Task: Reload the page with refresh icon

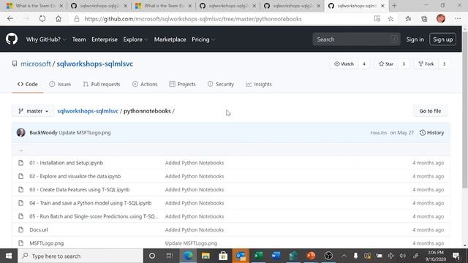Action: (42, 19)
